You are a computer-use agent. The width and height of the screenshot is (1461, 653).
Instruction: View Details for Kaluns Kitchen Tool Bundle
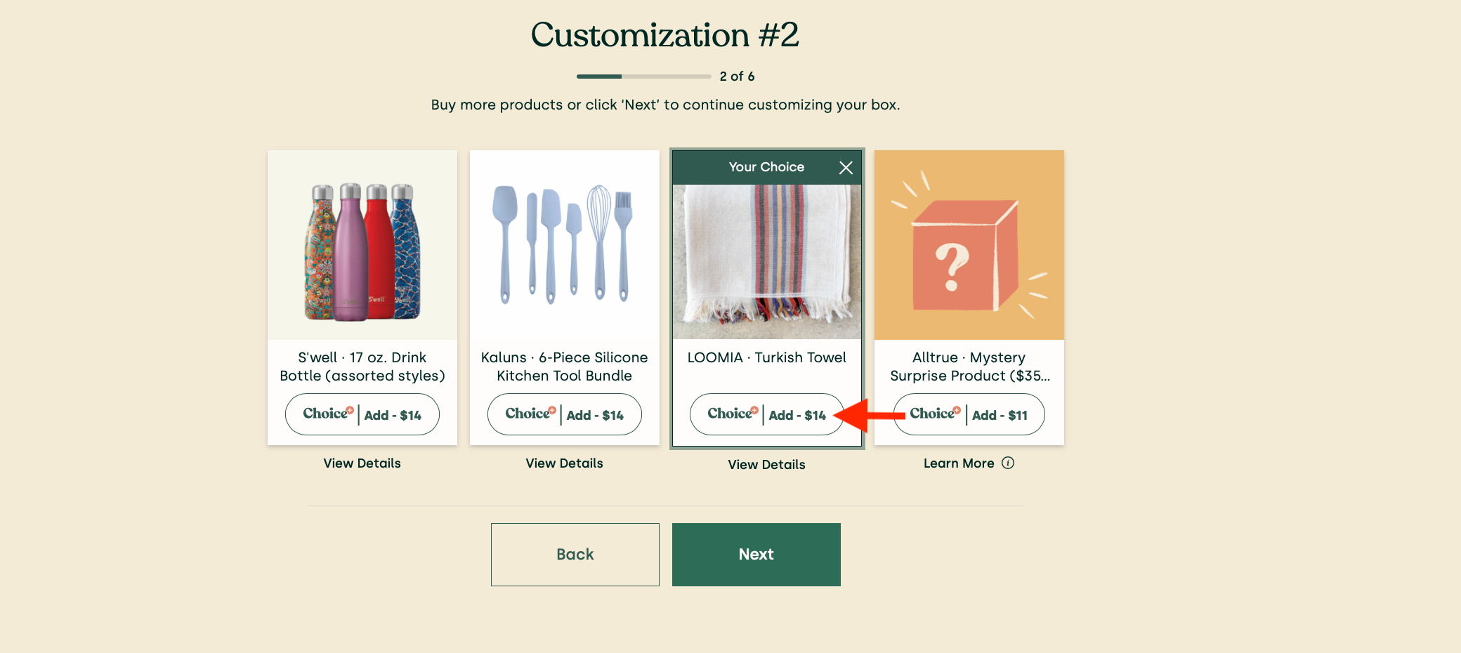click(x=565, y=463)
